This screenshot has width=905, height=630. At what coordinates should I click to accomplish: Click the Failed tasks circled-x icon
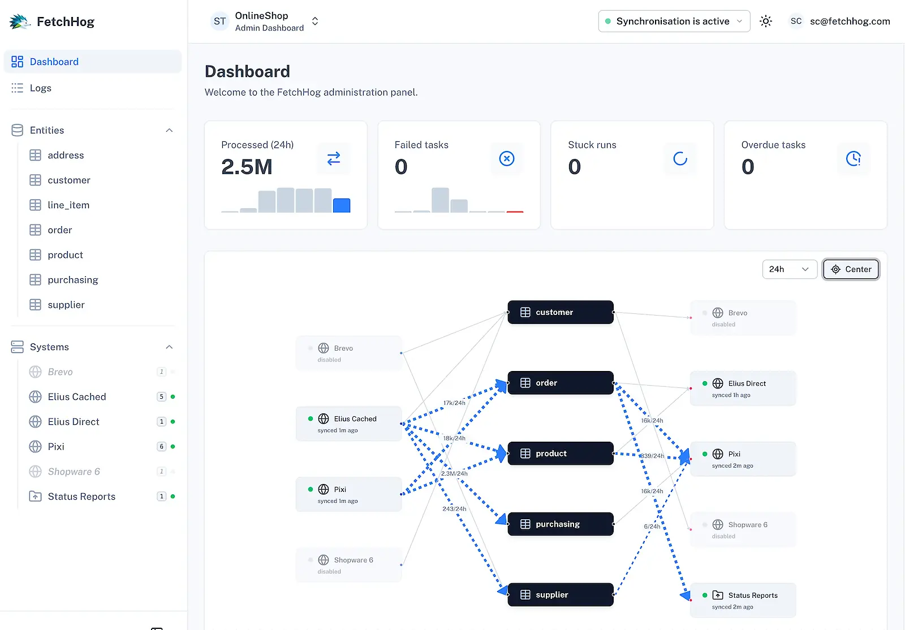pyautogui.click(x=507, y=158)
